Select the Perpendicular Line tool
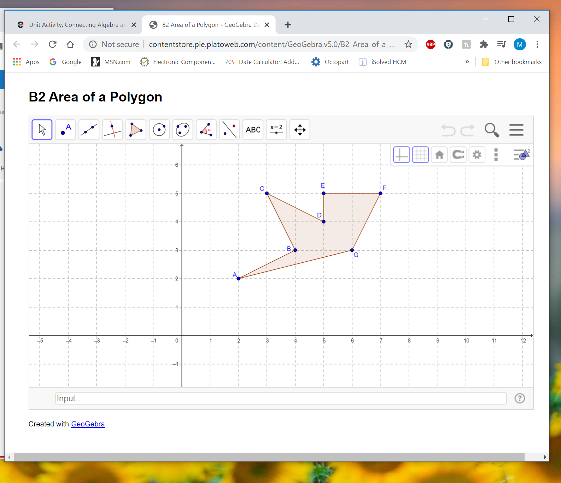The height and width of the screenshot is (483, 561). (x=112, y=130)
